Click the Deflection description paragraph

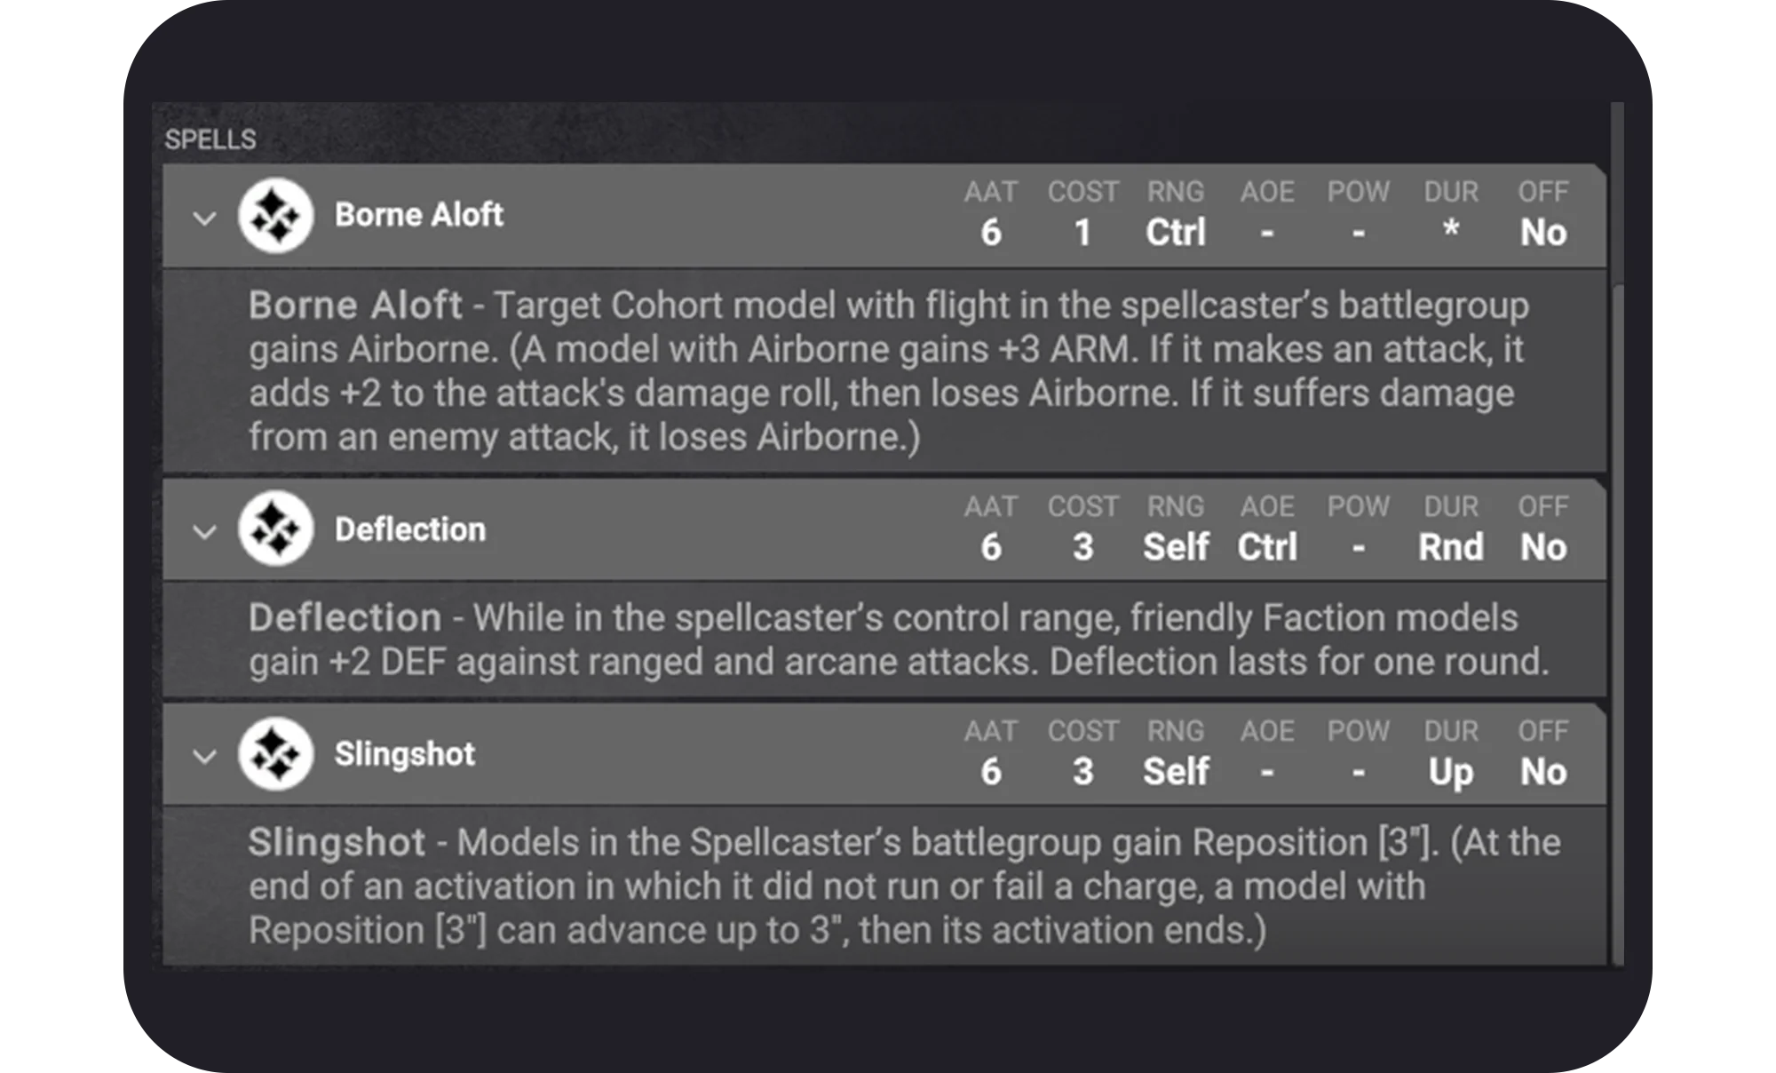(x=899, y=640)
